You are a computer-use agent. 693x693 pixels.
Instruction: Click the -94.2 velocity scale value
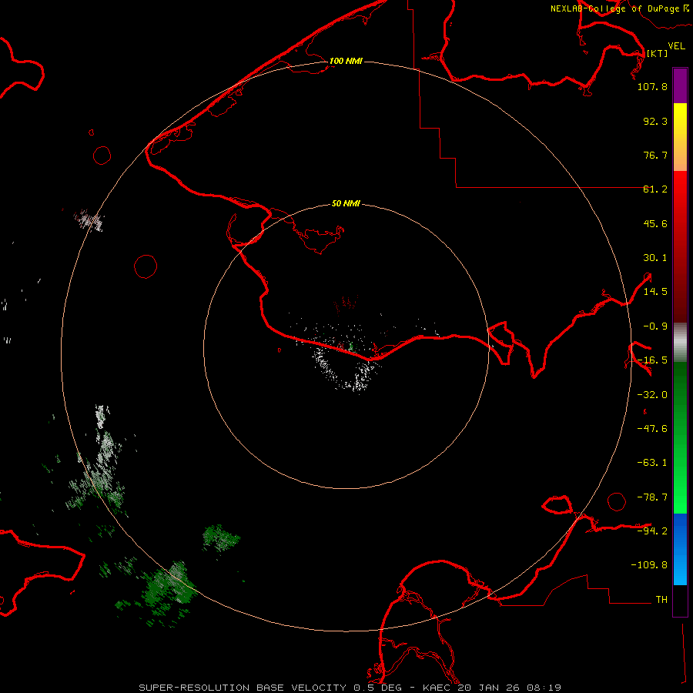tap(652, 531)
